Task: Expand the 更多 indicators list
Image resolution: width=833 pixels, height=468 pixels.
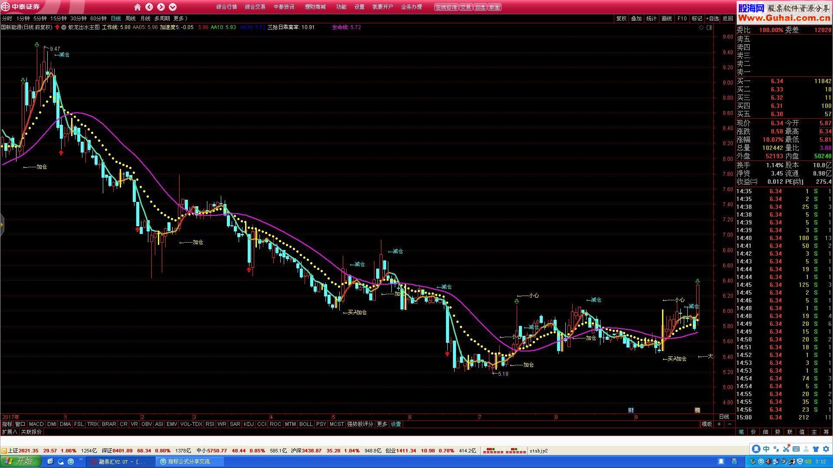Action: pos(382,424)
